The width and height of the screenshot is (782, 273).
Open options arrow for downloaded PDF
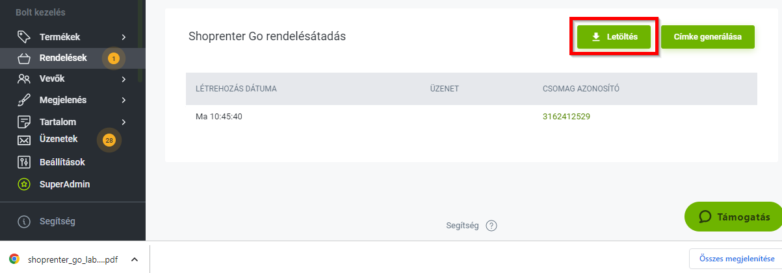(x=135, y=259)
